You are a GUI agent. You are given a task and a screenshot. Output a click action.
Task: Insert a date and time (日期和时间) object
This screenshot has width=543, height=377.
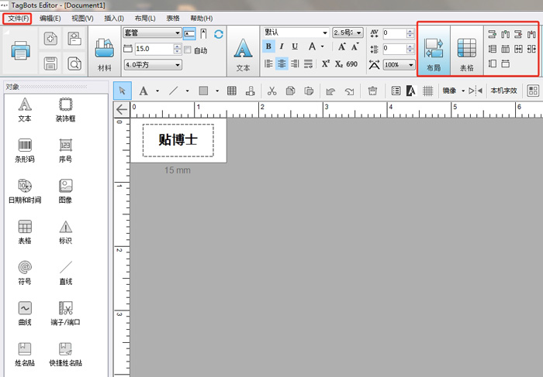point(25,190)
